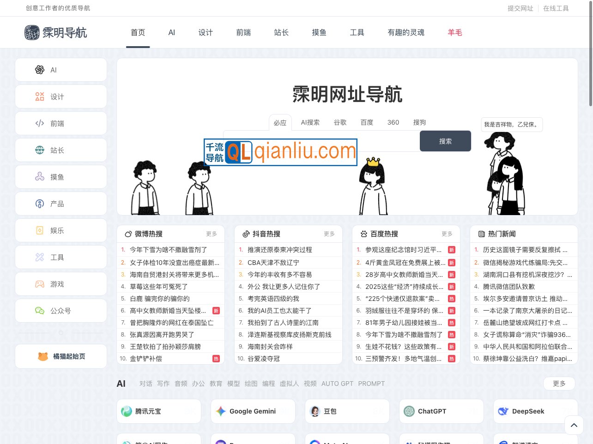Open 更多 in the AI tools section

[559, 384]
